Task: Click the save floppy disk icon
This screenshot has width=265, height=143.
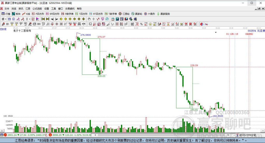Action: click(x=126, y=19)
